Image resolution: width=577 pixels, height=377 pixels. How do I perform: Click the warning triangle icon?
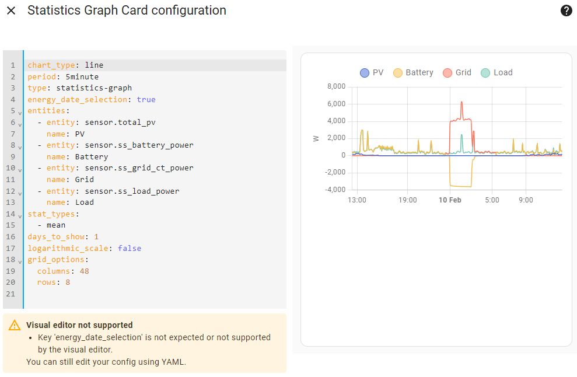tap(15, 325)
